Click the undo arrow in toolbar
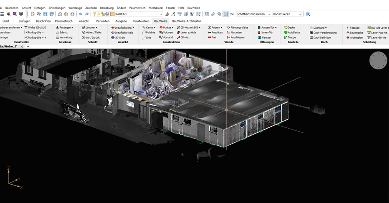 pyautogui.click(x=81, y=14)
